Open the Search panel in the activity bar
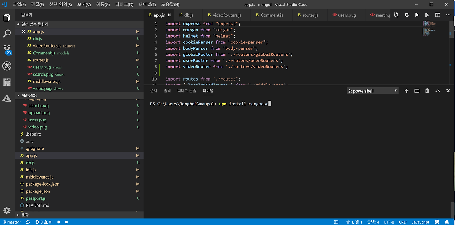 click(7, 34)
